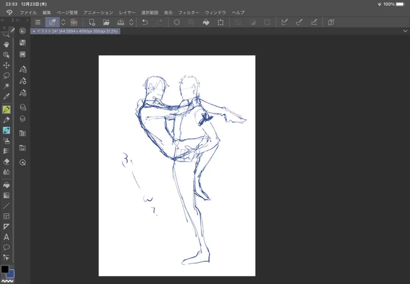This screenshot has height=284, width=410.
Task: Open the Brush Size palette icon
Action: click(x=23, y=93)
